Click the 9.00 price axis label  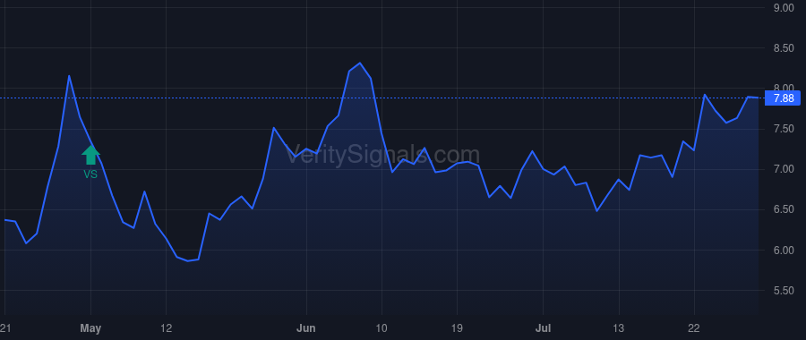coord(784,8)
